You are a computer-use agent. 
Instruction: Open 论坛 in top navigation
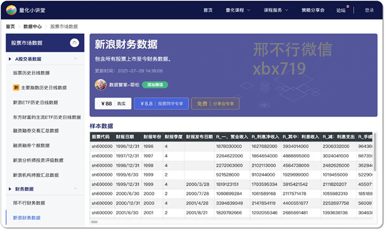(341, 10)
